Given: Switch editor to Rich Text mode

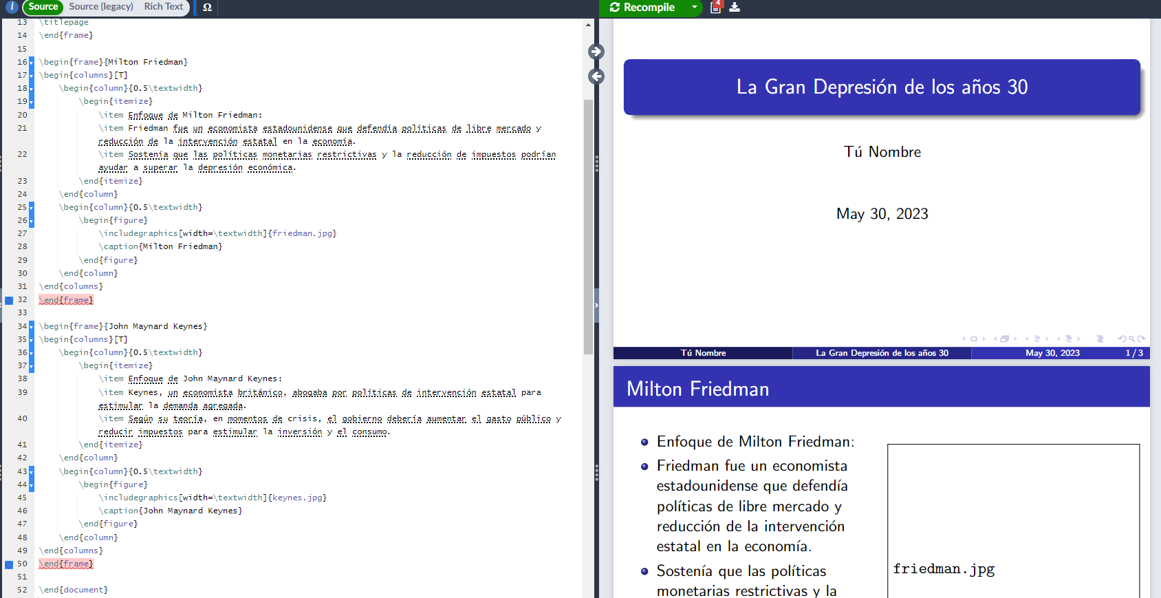Looking at the screenshot, I should click(x=164, y=7).
